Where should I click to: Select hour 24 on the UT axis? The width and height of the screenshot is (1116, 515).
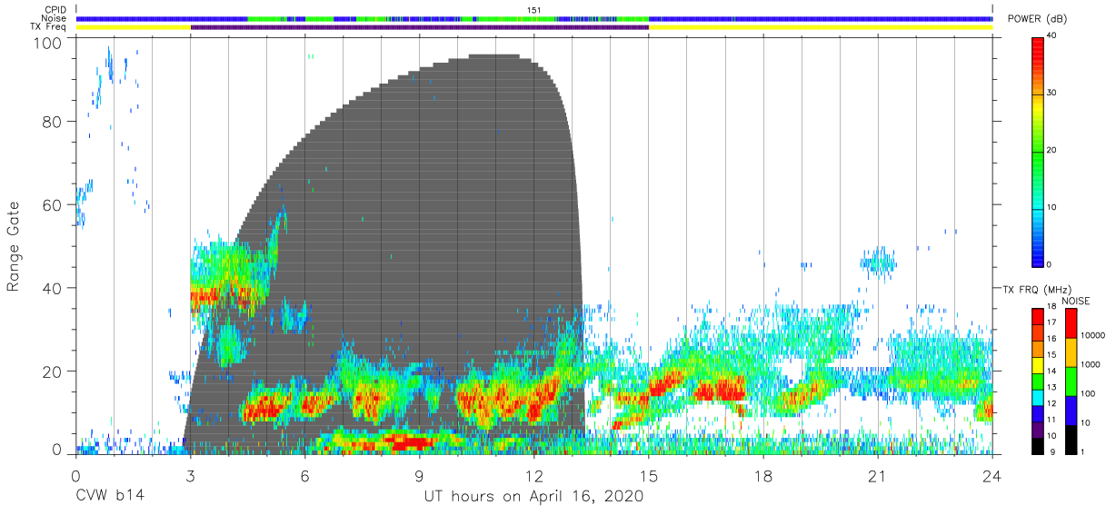click(x=992, y=474)
